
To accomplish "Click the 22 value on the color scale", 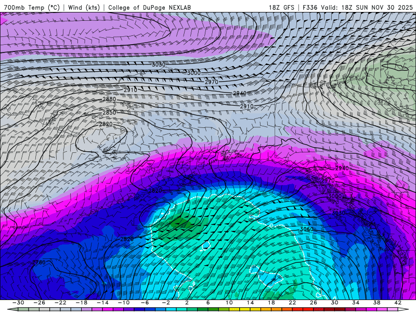I will pos(292,303).
